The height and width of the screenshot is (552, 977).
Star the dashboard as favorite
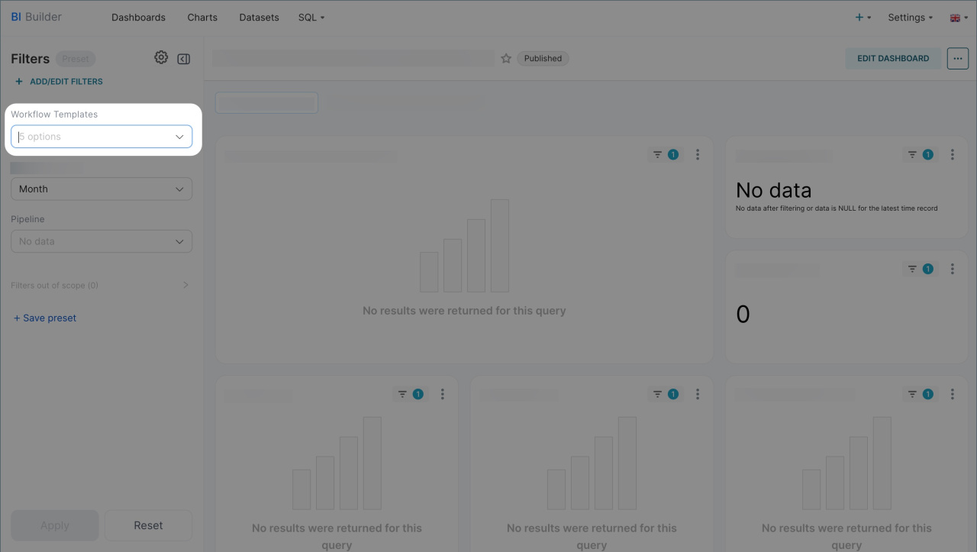[506, 59]
